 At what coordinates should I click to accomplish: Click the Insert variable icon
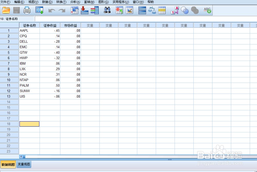pyautogui.click(x=130, y=10)
